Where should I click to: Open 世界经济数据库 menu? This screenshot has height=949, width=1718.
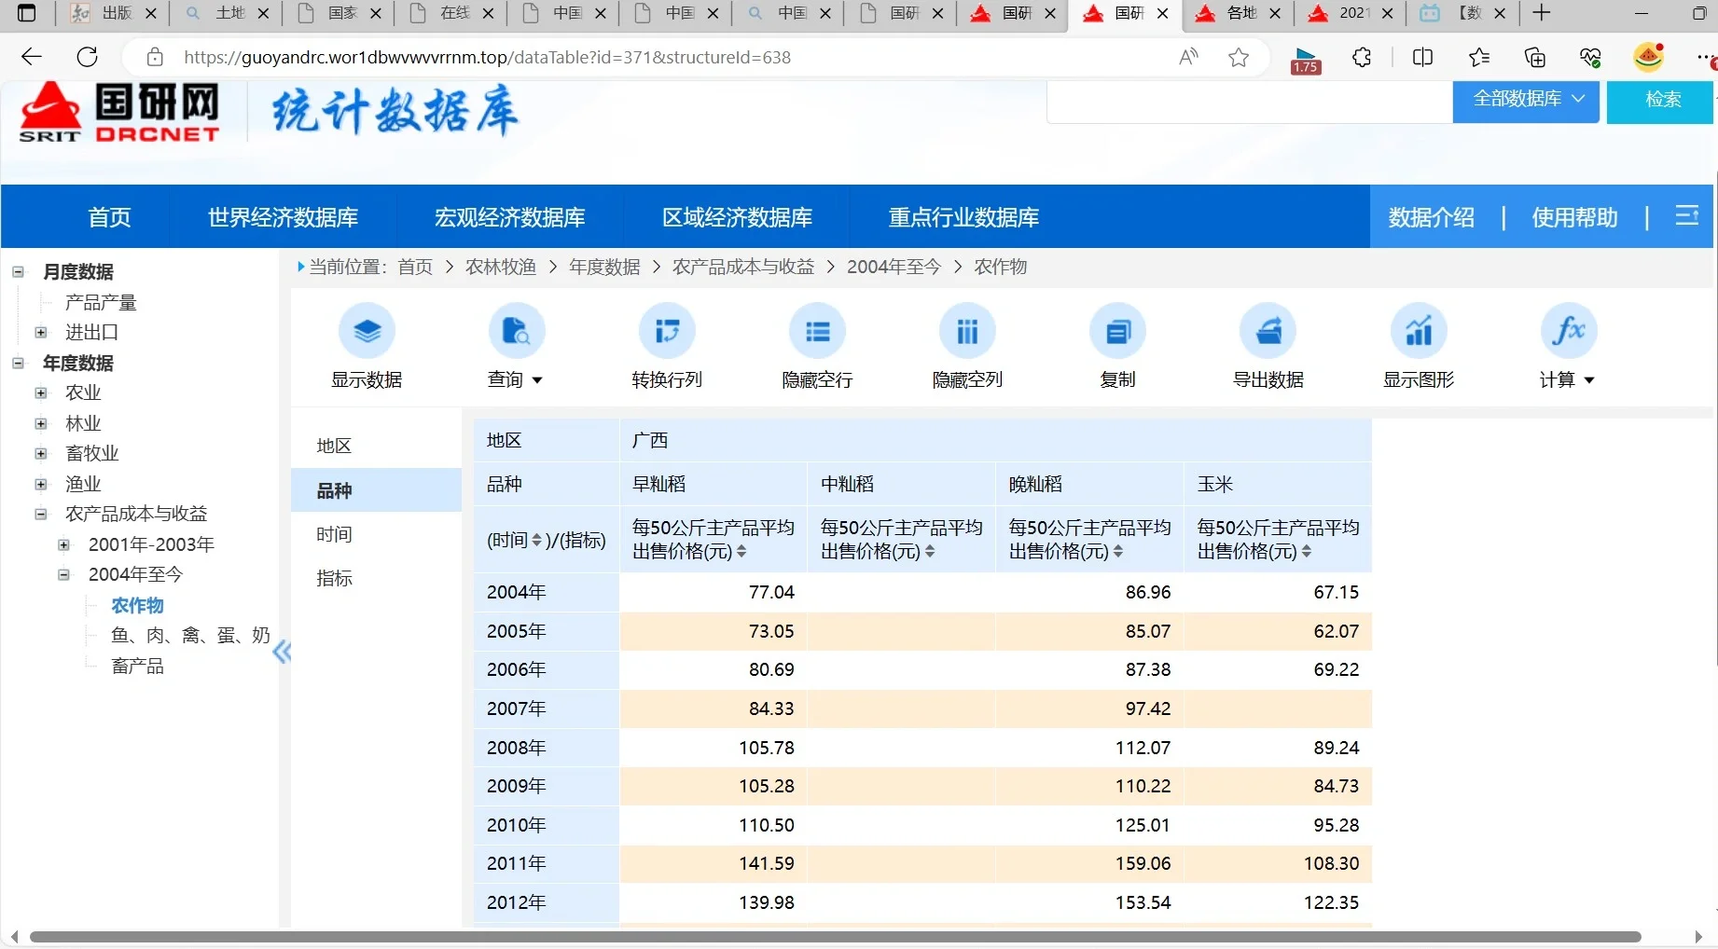coord(283,217)
